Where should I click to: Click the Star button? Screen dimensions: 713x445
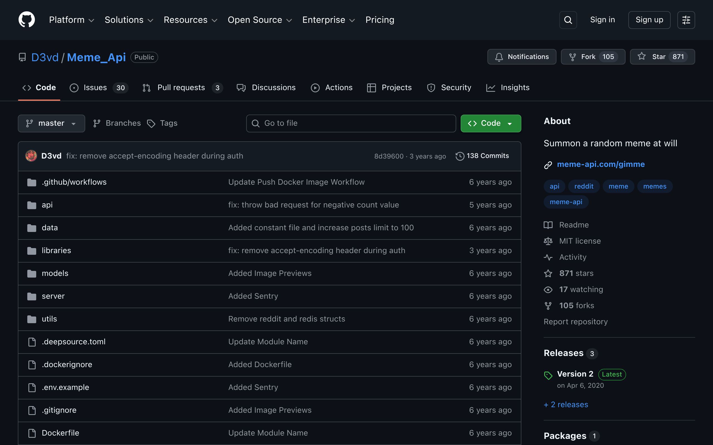(x=662, y=56)
